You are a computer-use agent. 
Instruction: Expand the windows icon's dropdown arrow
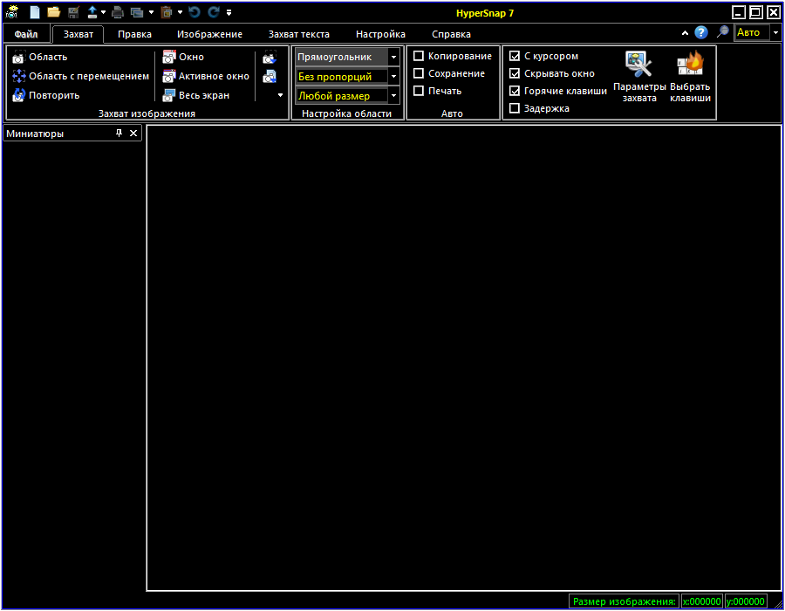point(151,12)
